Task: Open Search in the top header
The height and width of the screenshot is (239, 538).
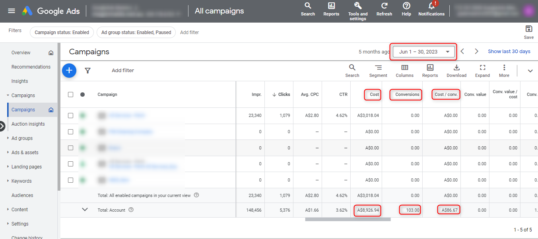Action: (x=308, y=9)
